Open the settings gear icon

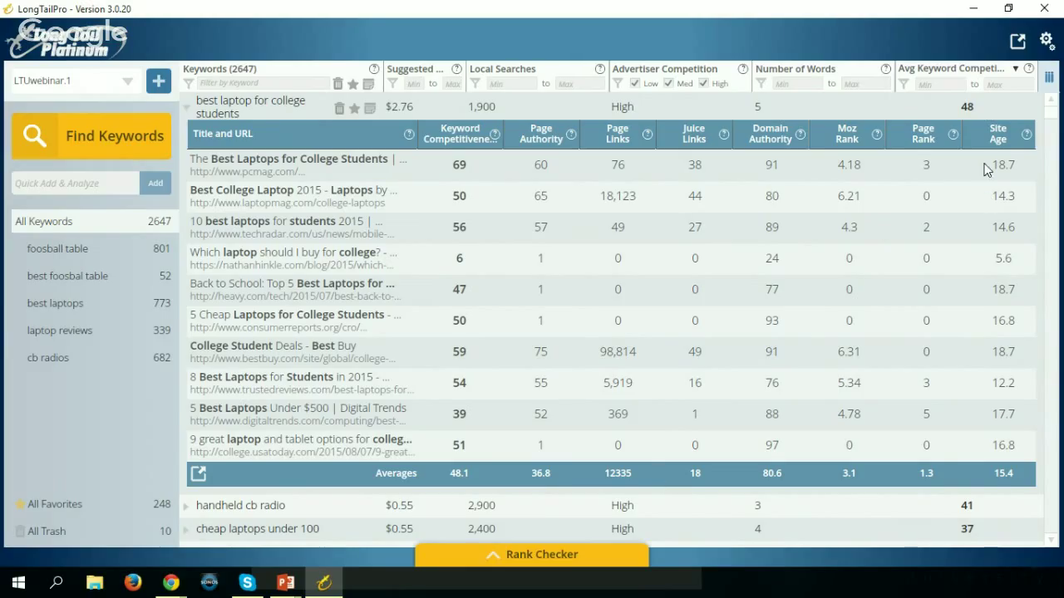pyautogui.click(x=1047, y=41)
